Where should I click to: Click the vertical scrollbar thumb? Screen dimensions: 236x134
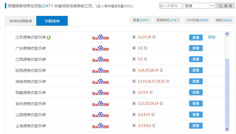click(227, 92)
